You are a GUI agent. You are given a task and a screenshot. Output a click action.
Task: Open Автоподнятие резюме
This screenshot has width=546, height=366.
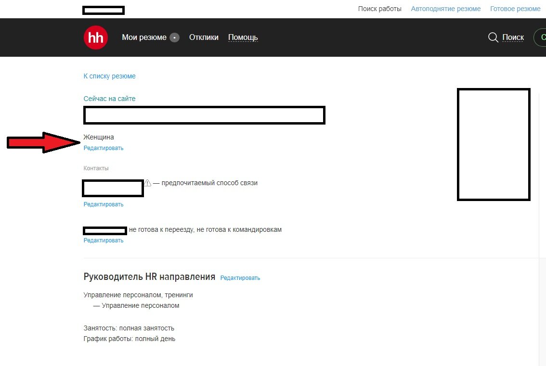coord(446,8)
